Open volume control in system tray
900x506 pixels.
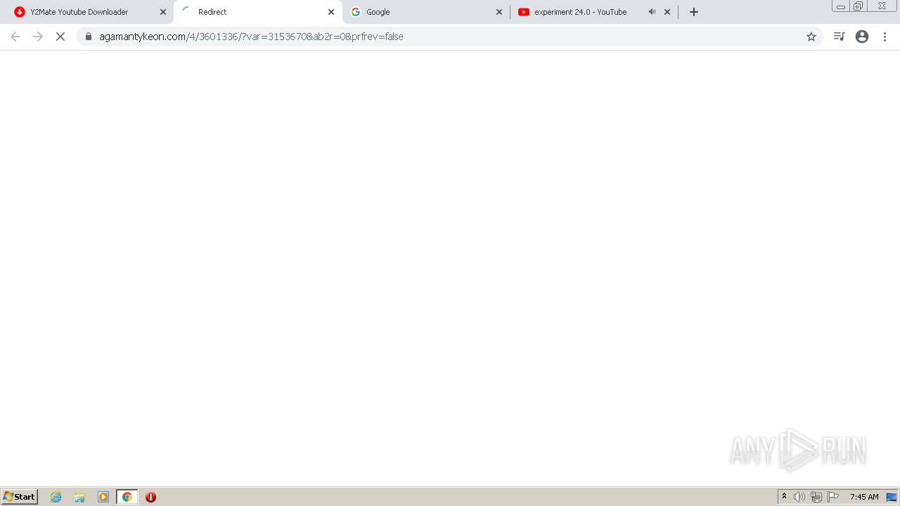click(799, 497)
